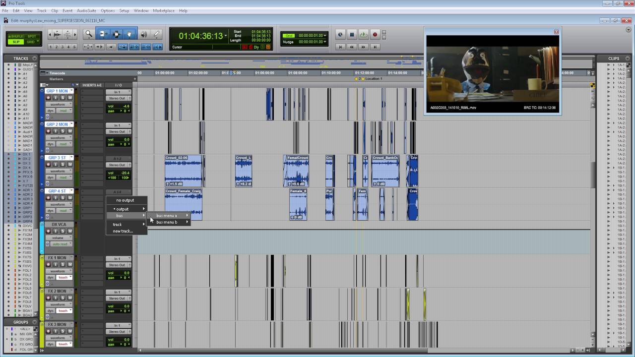The height and width of the screenshot is (357, 635).
Task: Solo the GRP 1 MON track
Action: pyautogui.click(x=63, y=98)
